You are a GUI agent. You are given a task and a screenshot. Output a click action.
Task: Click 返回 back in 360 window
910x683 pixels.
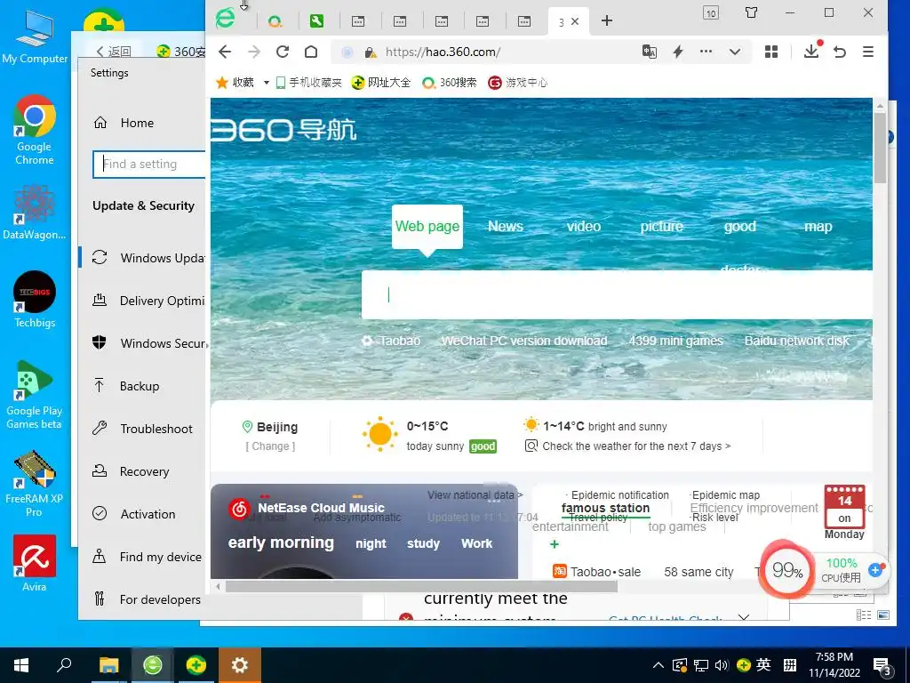click(x=114, y=52)
